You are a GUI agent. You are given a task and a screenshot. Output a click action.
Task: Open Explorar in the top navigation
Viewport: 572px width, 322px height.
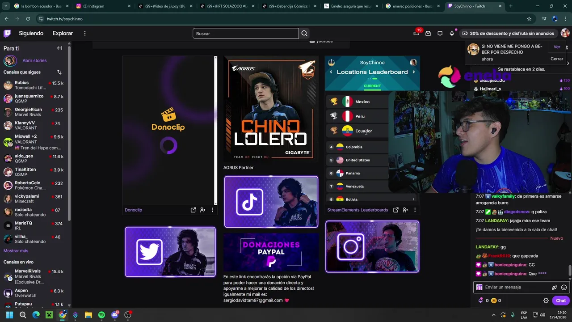tap(63, 34)
